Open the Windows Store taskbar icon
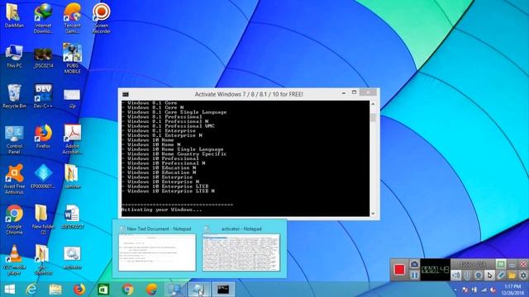The height and width of the screenshot is (297, 529). pyautogui.click(x=103, y=290)
